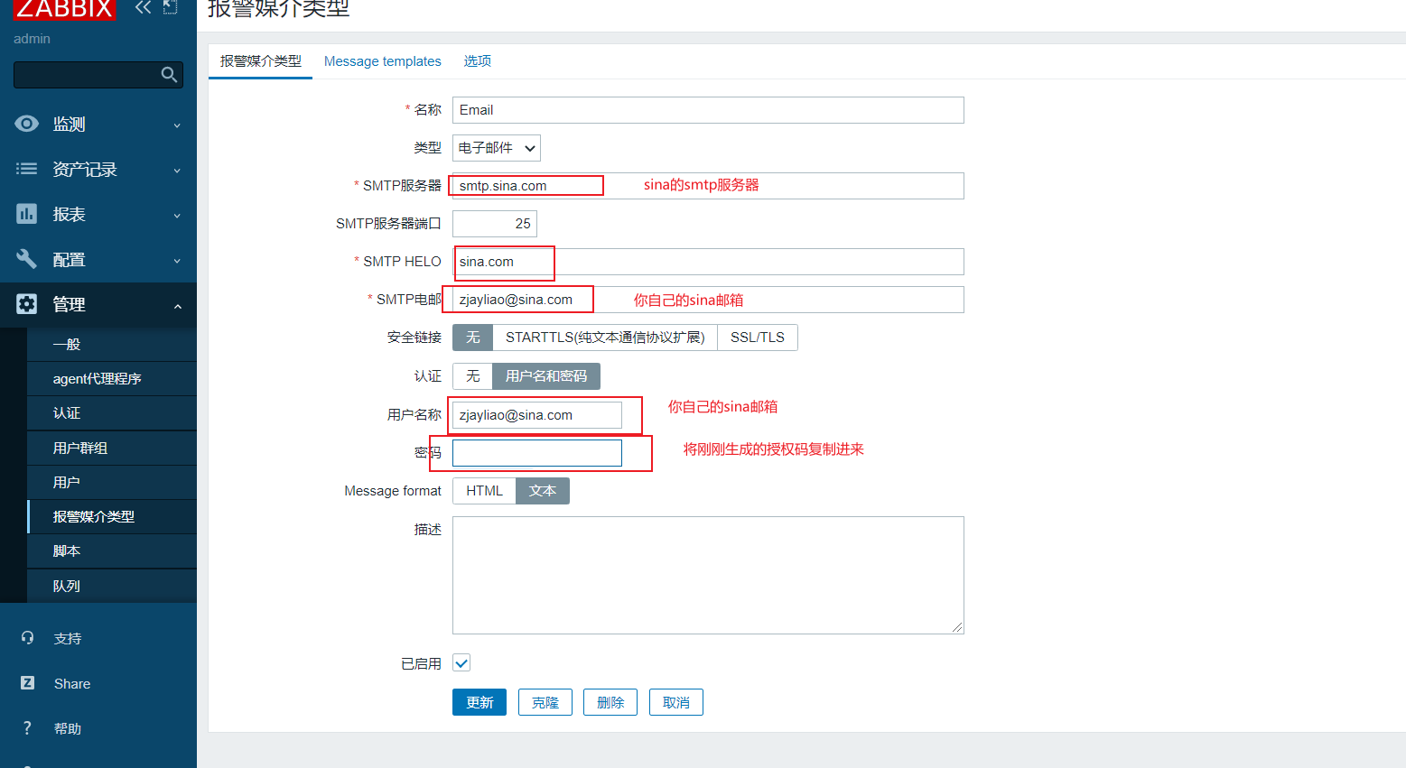This screenshot has height=768, width=1406.
Task: Open 队列 menu item
Action: 112,586
